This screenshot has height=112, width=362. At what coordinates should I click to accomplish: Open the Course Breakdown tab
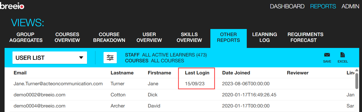109,37
